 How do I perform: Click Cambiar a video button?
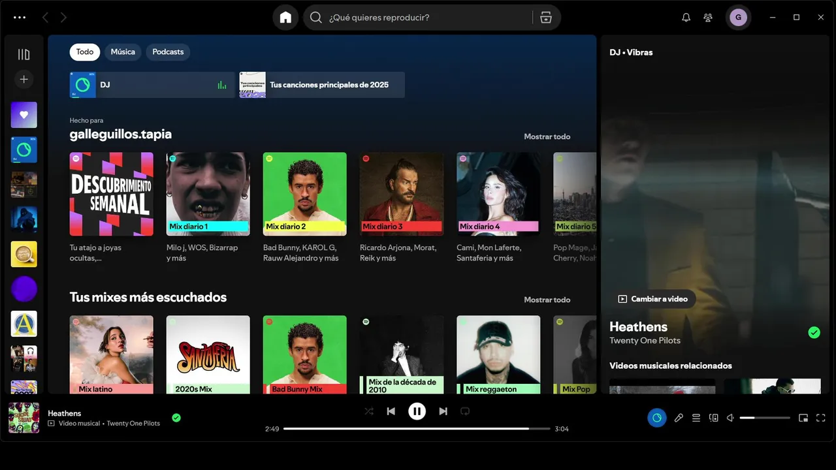(653, 299)
